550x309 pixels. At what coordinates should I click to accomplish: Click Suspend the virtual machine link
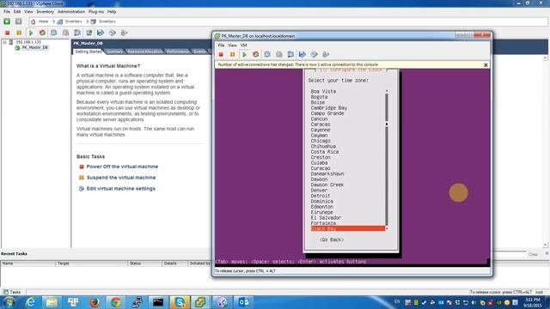(121, 178)
